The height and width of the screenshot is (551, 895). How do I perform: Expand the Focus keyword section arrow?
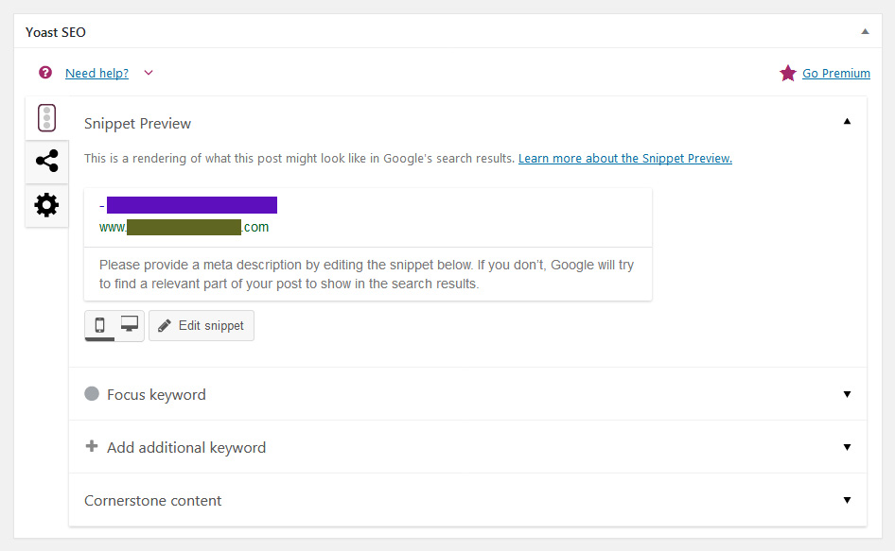tap(847, 394)
